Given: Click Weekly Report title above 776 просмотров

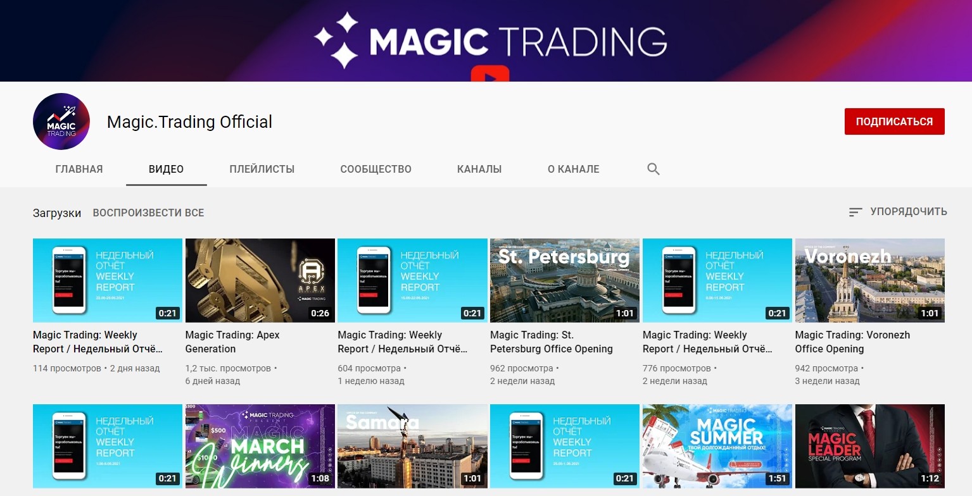Looking at the screenshot, I should (708, 342).
